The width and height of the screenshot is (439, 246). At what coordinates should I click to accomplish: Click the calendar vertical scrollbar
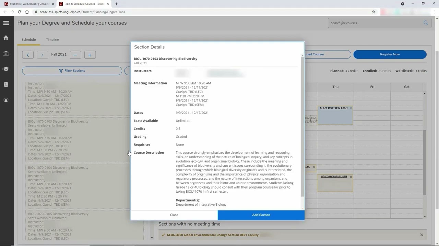tap(425, 163)
